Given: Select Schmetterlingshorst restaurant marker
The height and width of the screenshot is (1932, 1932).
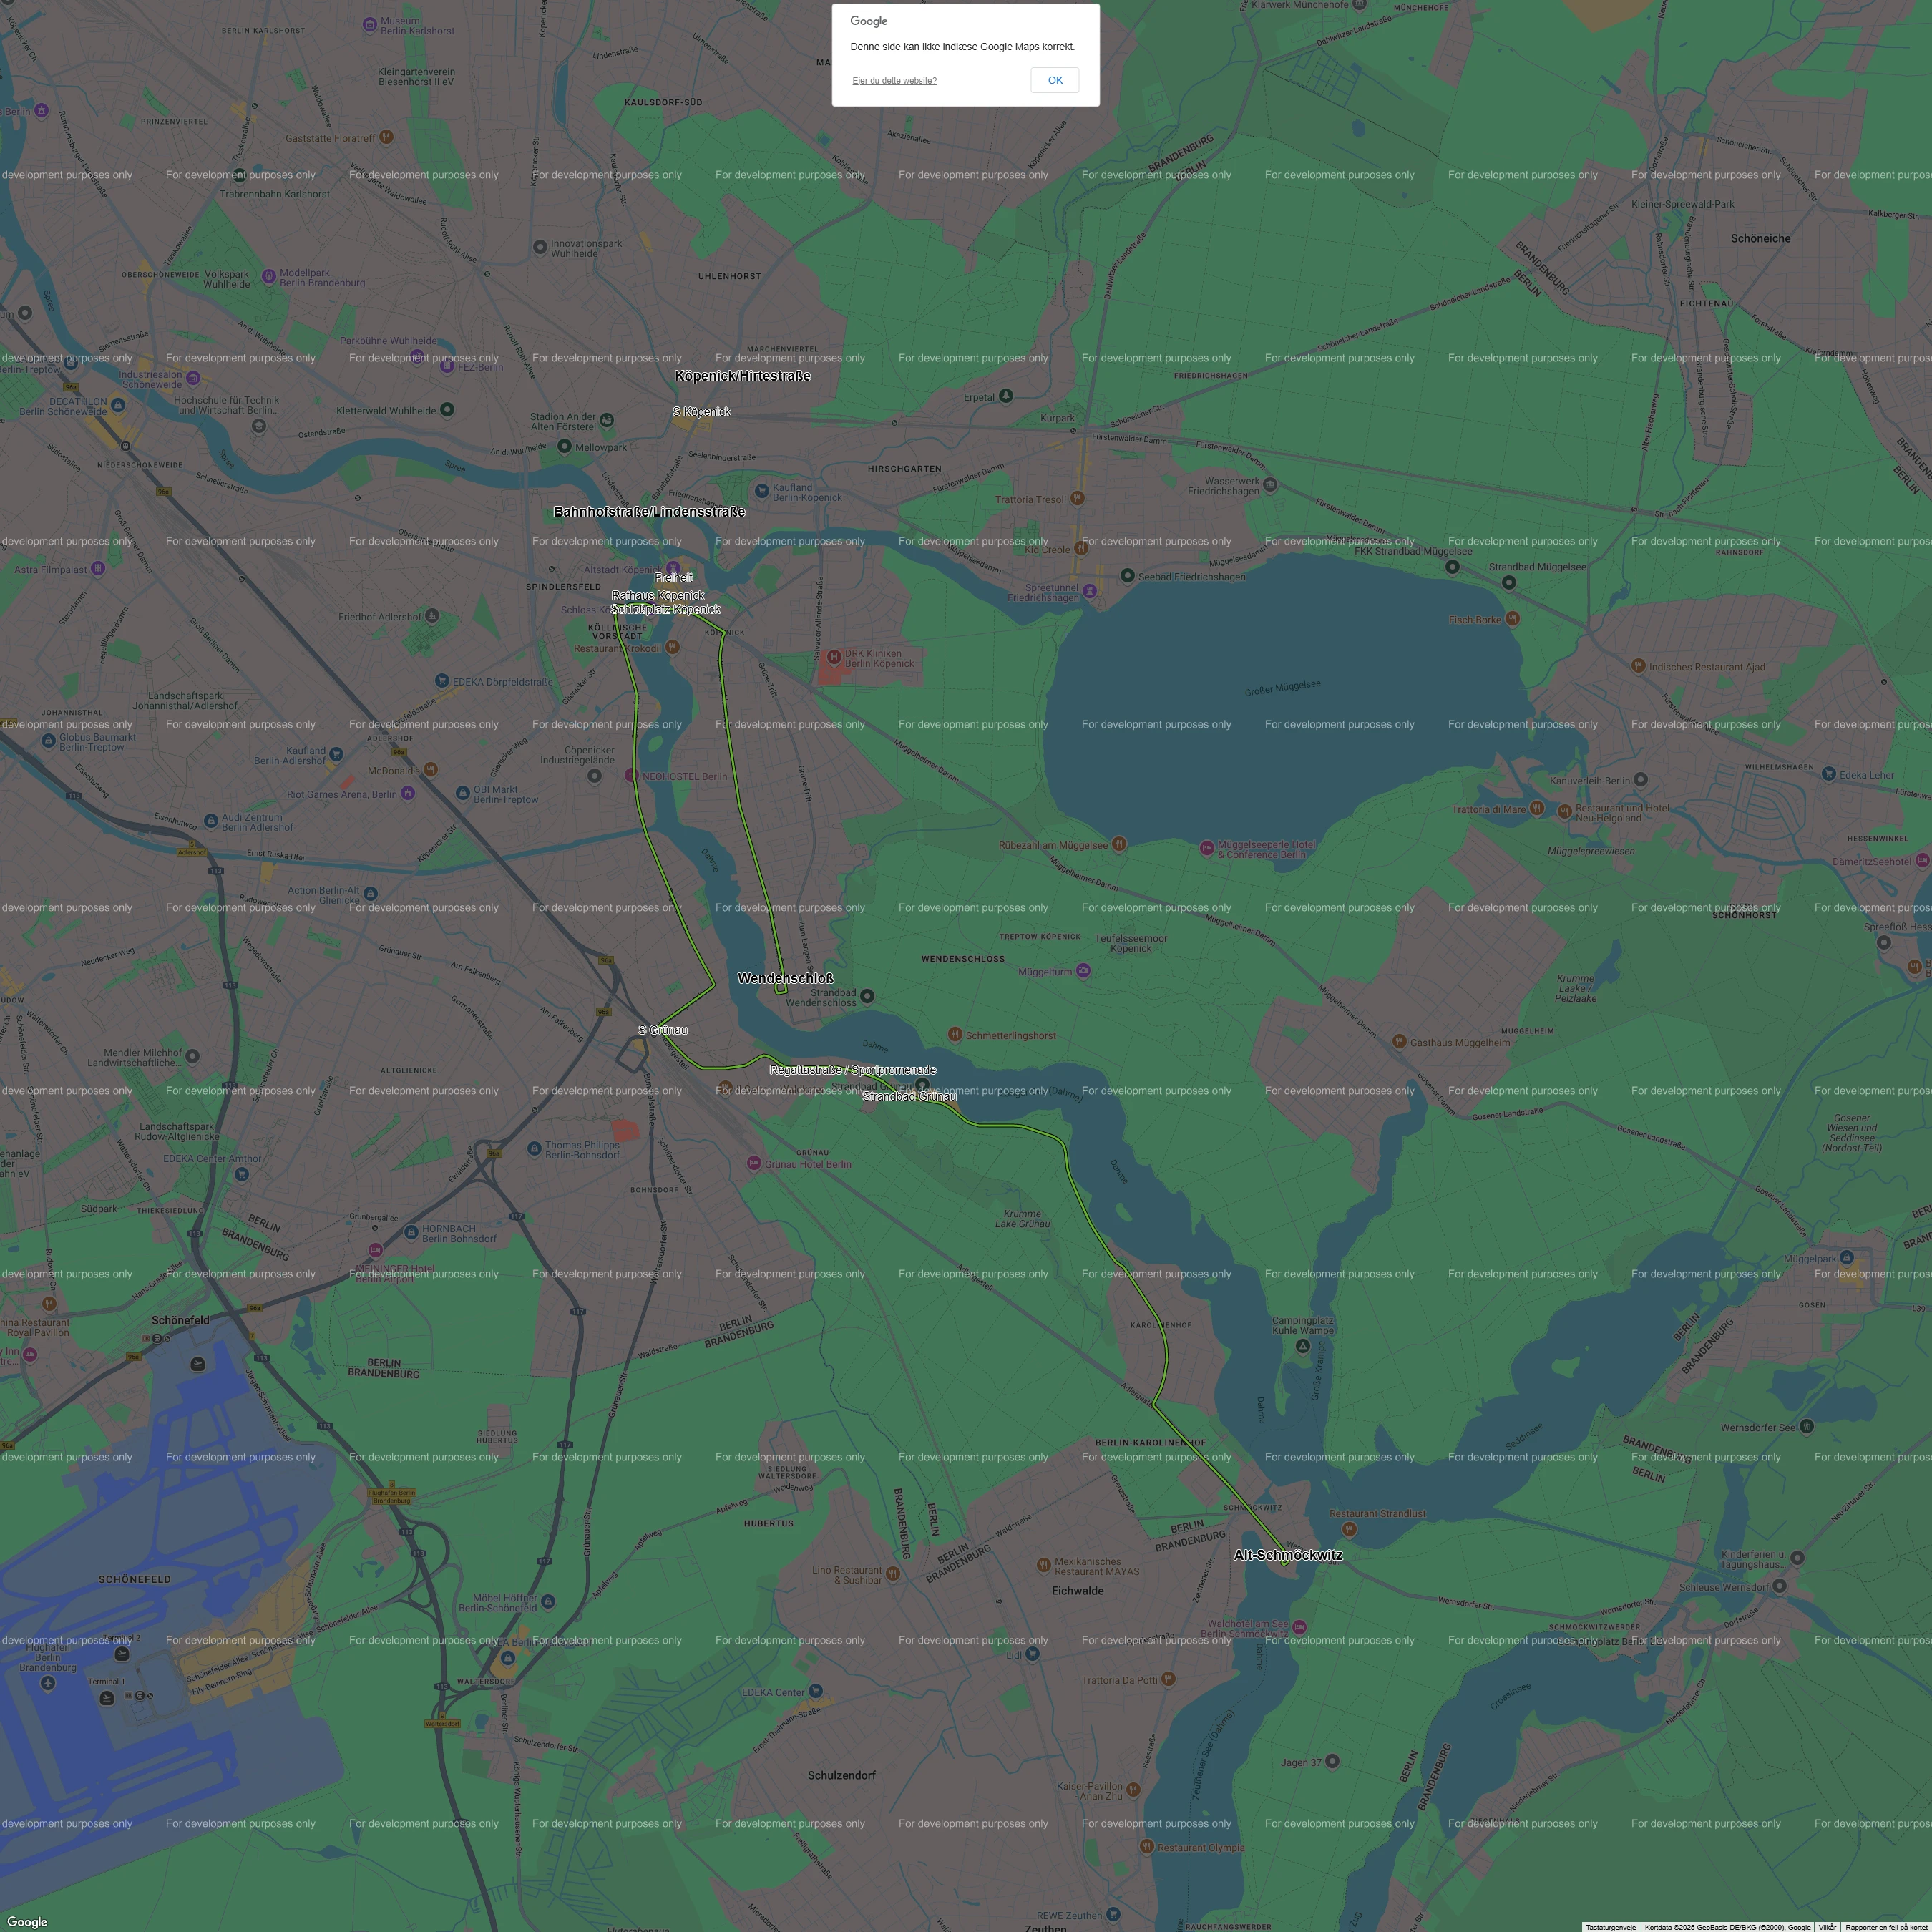Looking at the screenshot, I should pos(955,1034).
